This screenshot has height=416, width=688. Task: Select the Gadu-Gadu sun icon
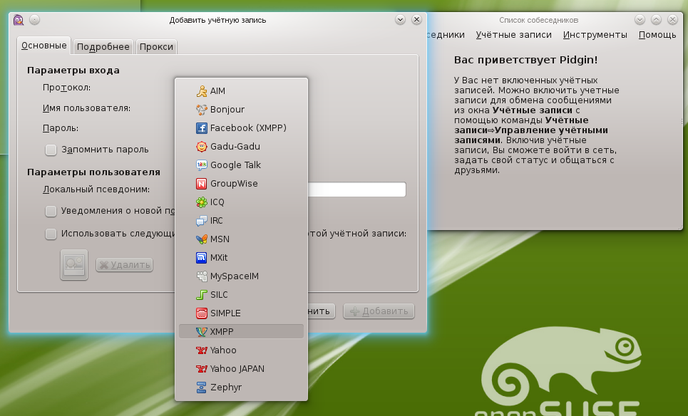[201, 147]
